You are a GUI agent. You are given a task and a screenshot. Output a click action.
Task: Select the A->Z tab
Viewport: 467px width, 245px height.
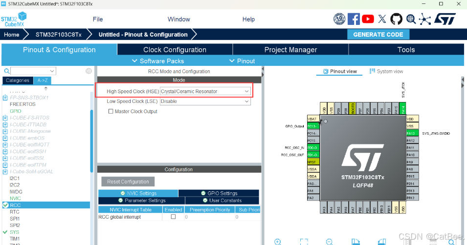pos(42,80)
